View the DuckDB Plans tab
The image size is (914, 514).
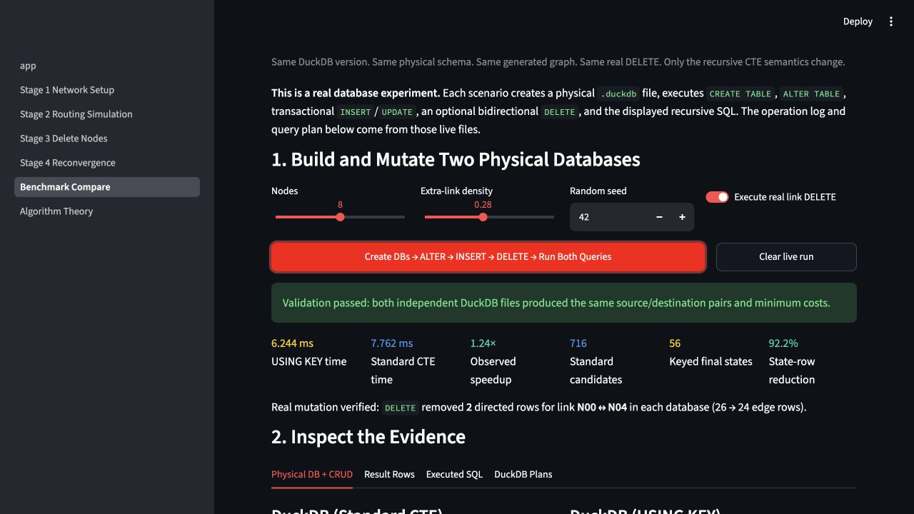[523, 474]
